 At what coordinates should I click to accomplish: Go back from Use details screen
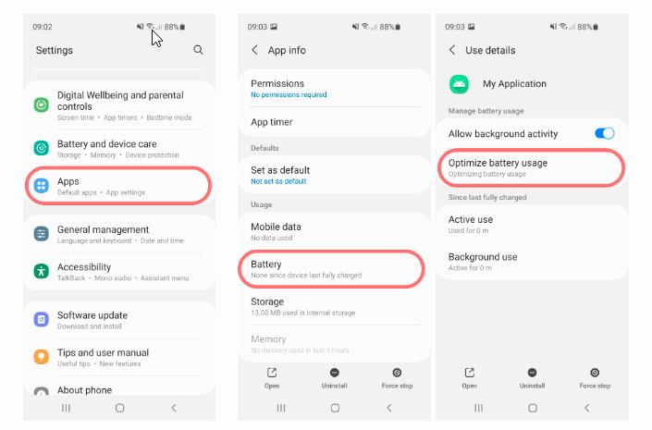pyautogui.click(x=452, y=50)
